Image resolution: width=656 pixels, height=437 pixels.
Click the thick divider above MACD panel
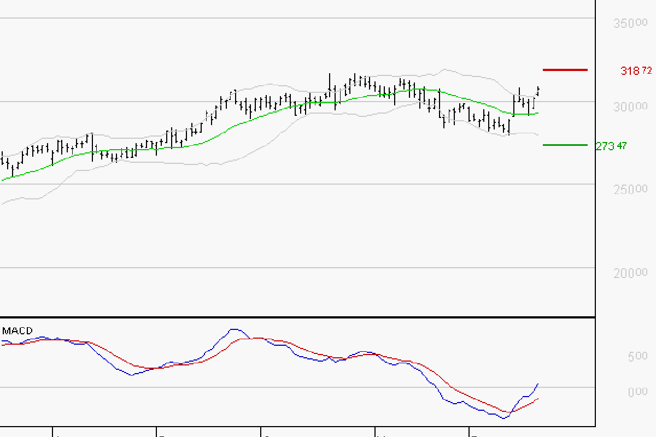[x=297, y=317]
